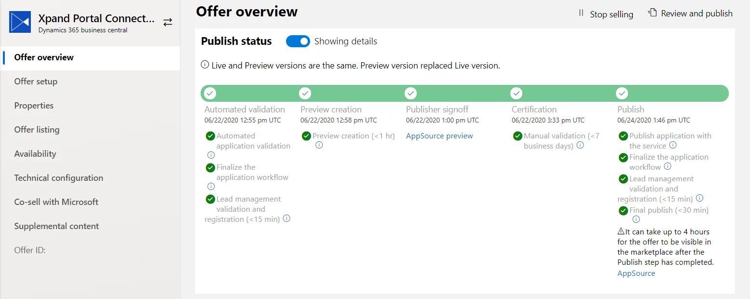
Task: Select Availability in the sidebar
Action: point(35,154)
